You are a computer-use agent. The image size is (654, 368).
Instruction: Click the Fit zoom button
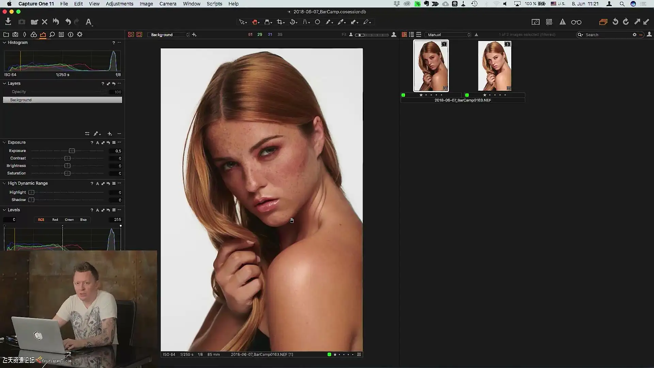[344, 34]
